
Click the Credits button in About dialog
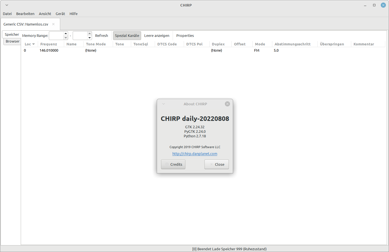tap(173, 164)
